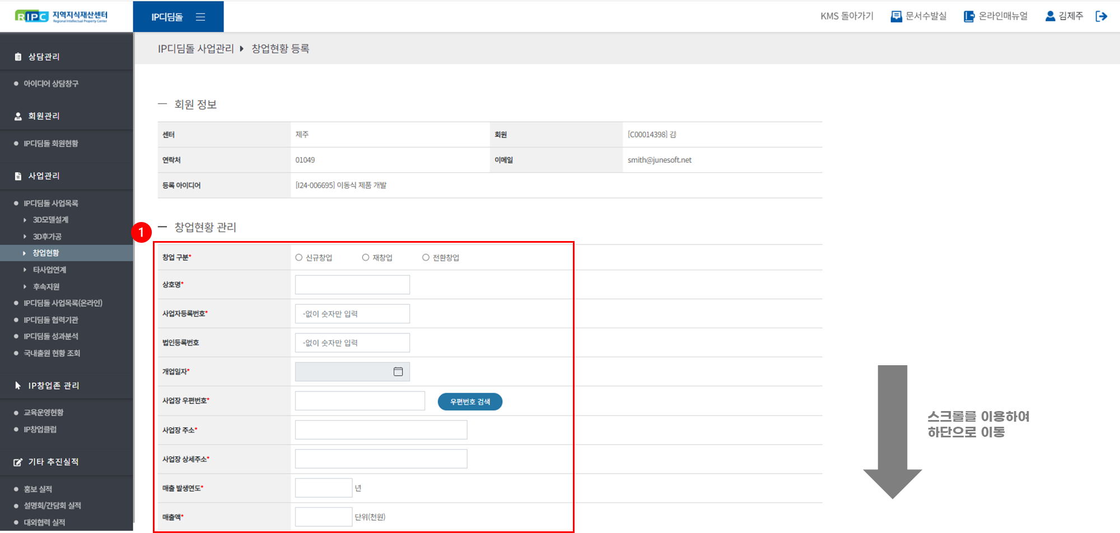Screen dimensions: 1120x533
Task: Expand the 후속지원 submenu item
Action: pos(46,286)
